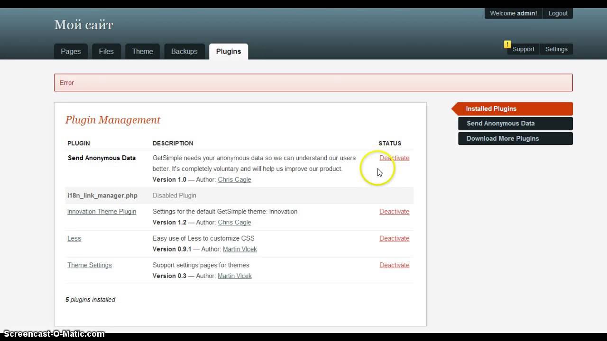Image resolution: width=607 pixels, height=341 pixels.
Task: Click the Logout link
Action: [558, 13]
